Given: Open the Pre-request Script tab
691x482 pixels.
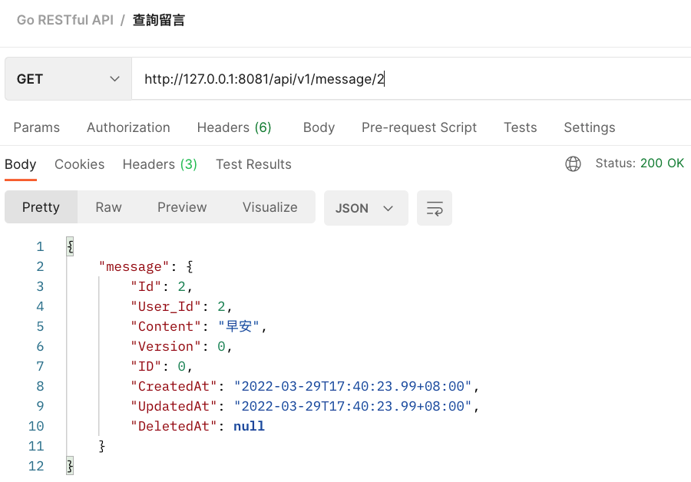Looking at the screenshot, I should (419, 127).
